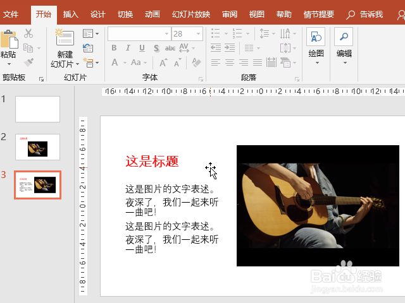Viewport: 405px width, 303px height.
Task: Toggle Align Left paragraph alignment
Action: [216, 62]
